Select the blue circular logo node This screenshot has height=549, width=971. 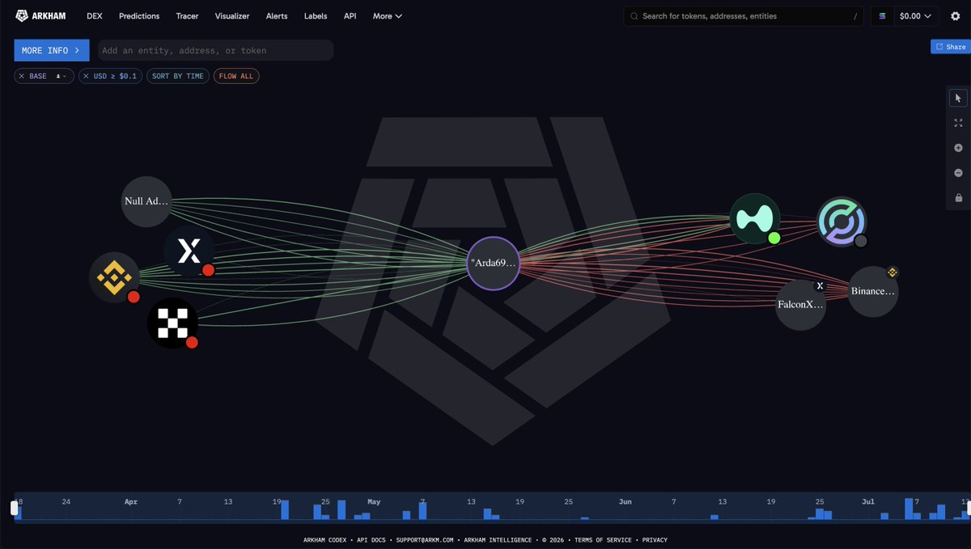coord(842,222)
